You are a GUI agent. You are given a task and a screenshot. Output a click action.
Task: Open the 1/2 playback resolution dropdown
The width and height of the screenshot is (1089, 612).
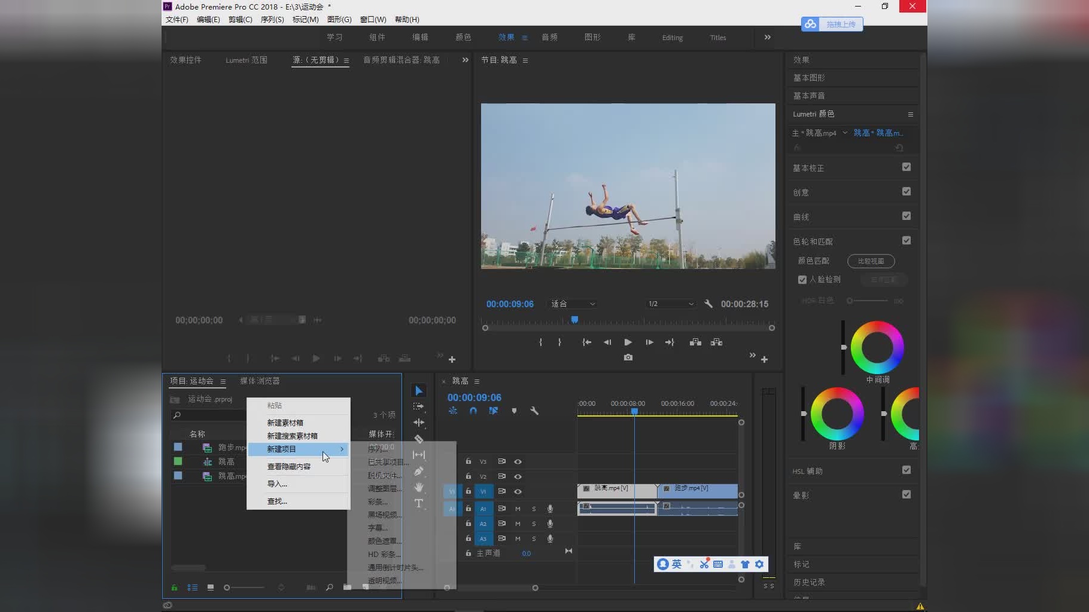point(671,304)
